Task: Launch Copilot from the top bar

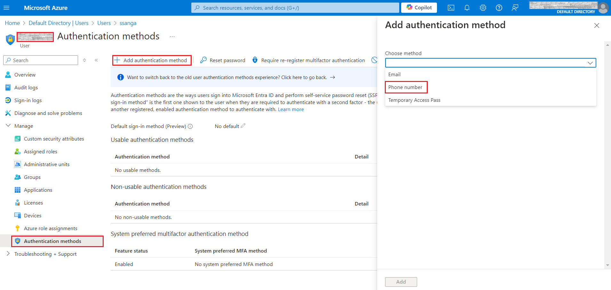Action: 419,8
